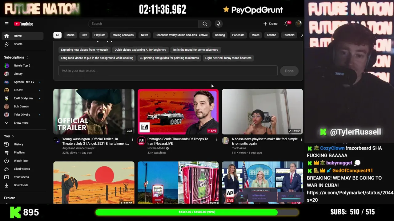Open Novara Media channel avatar
Screen dimensions: 394x221
click(141, 141)
